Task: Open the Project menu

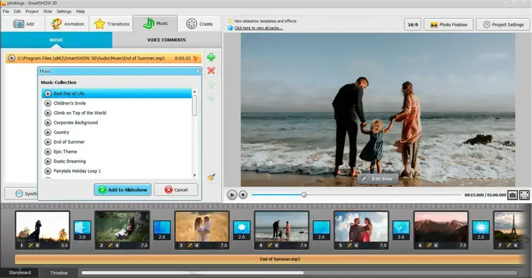Action: pyautogui.click(x=32, y=11)
